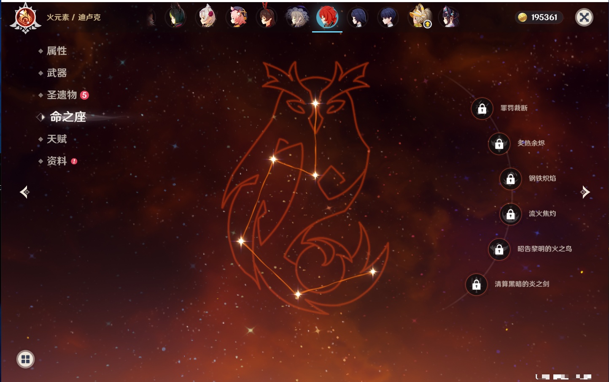Viewport: 609px width, 382px height.
Task: Click the 昭告黎明的火之鸟 constellation name
Action: (x=545, y=249)
